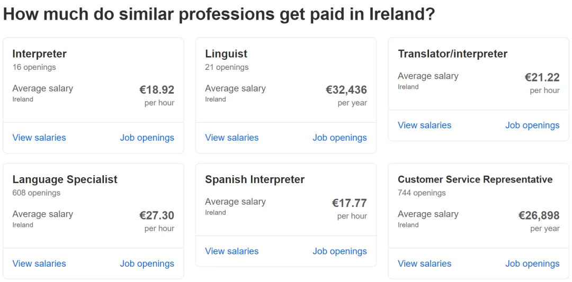The image size is (572, 282).
Task: Open Customer Service Representative Job openings
Action: pos(532,263)
